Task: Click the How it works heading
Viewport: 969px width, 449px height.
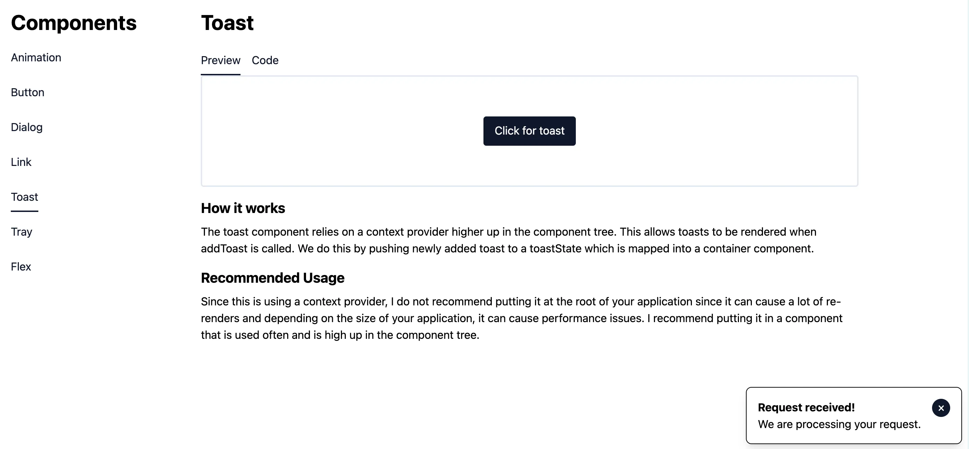Action: tap(243, 208)
